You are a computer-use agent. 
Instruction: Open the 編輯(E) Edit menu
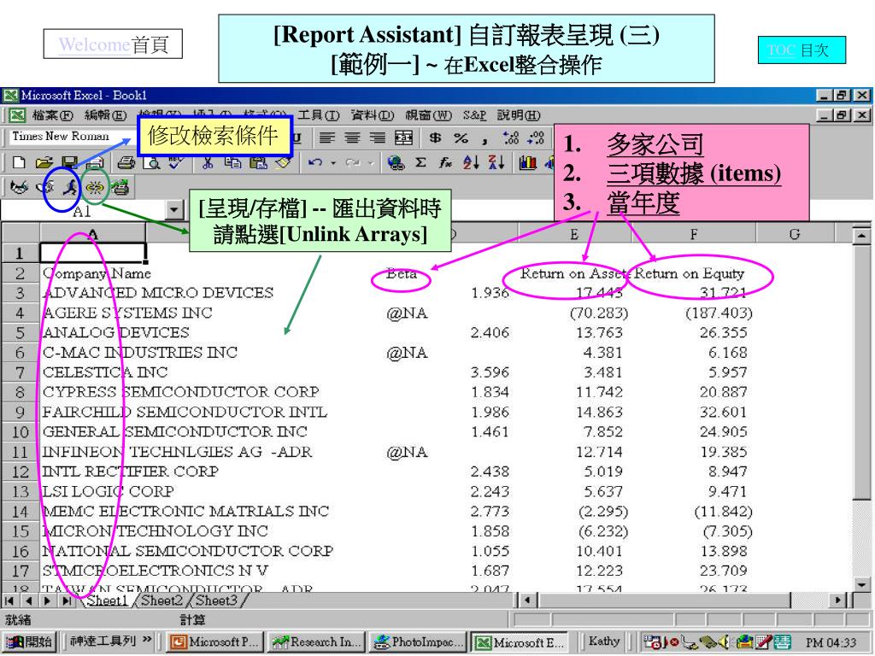(105, 115)
